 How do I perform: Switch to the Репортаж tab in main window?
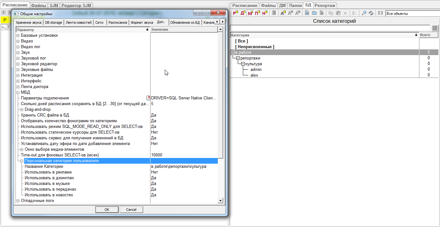pos(325,5)
